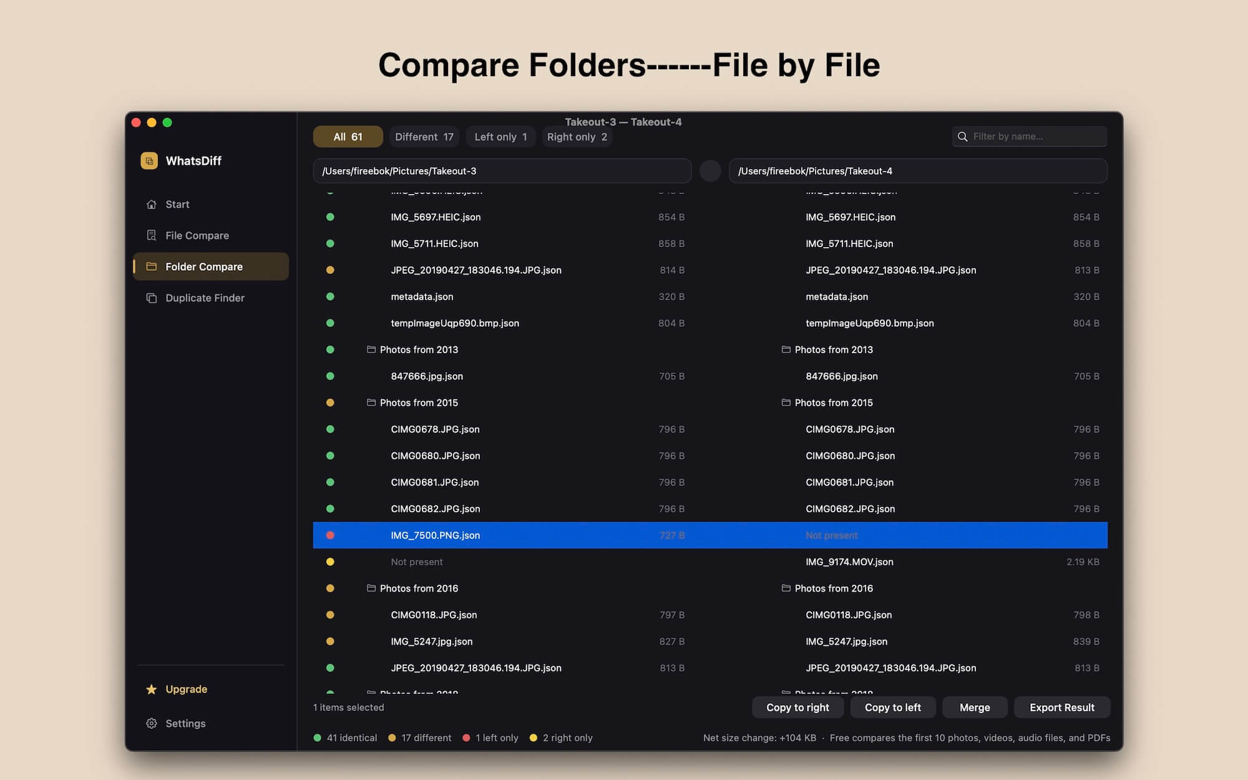Open the Start page house icon
The image size is (1248, 780).
tap(151, 204)
